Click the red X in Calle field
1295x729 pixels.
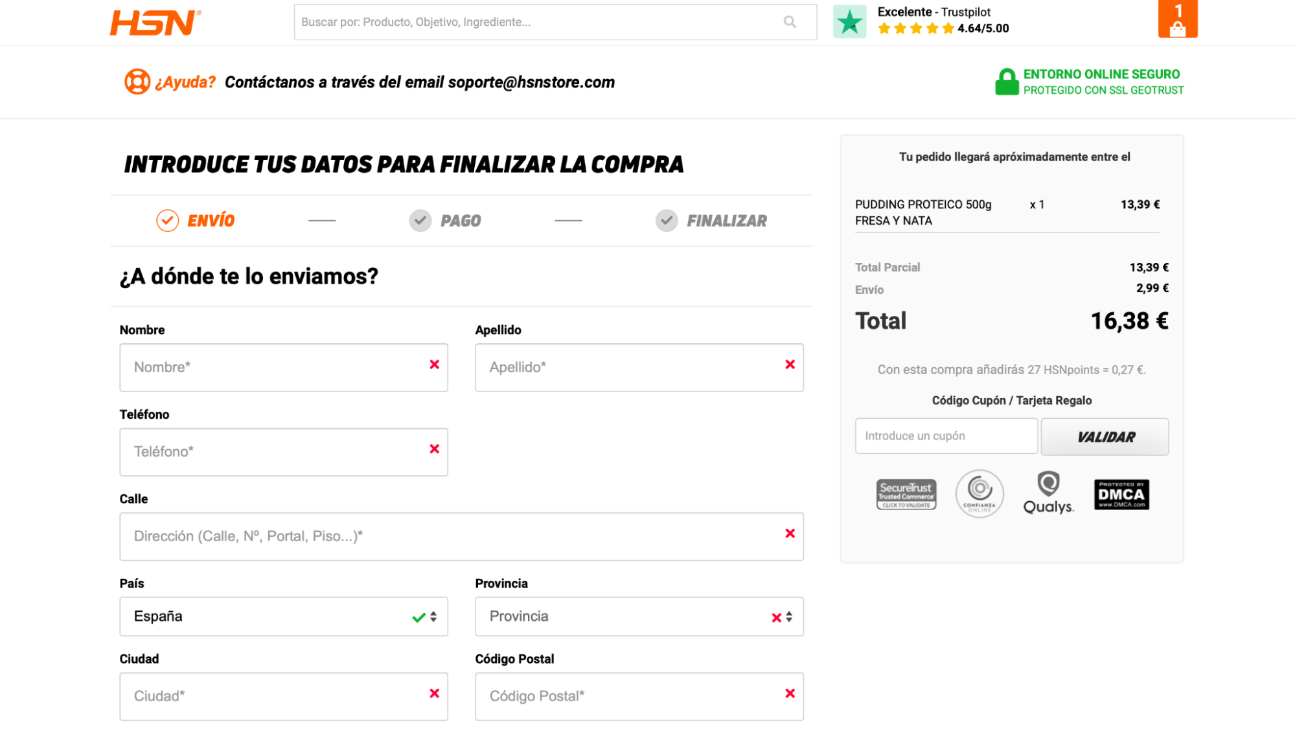tap(790, 533)
